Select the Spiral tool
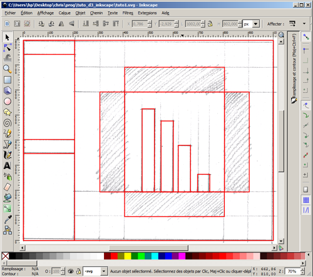 coord(8,123)
